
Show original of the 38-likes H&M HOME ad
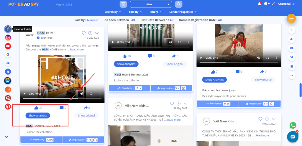point(86,116)
